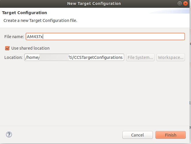Click the blue banner graphic in header

pyautogui.click(x=171, y=12)
